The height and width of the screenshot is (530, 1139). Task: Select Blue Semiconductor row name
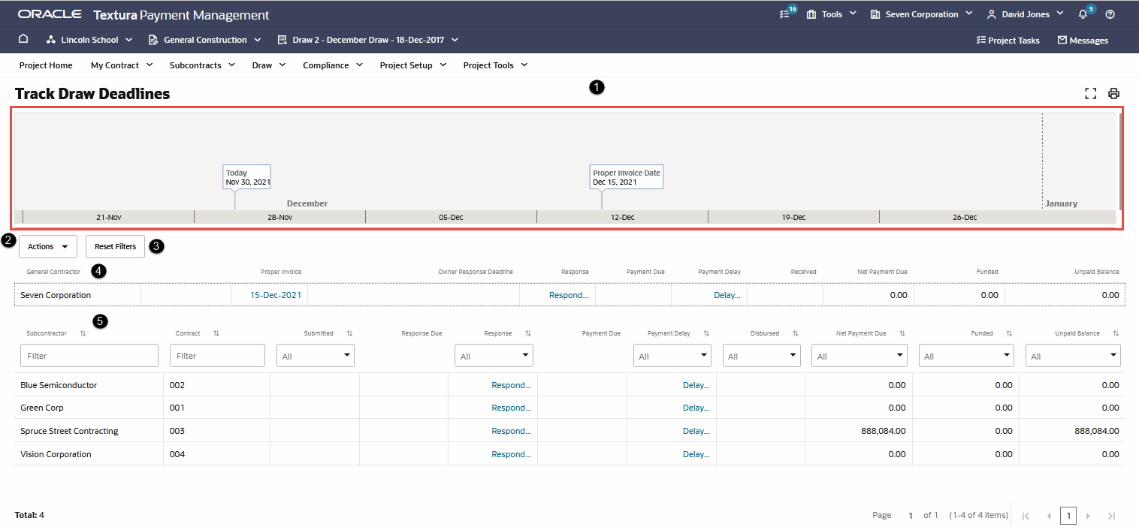(59, 385)
